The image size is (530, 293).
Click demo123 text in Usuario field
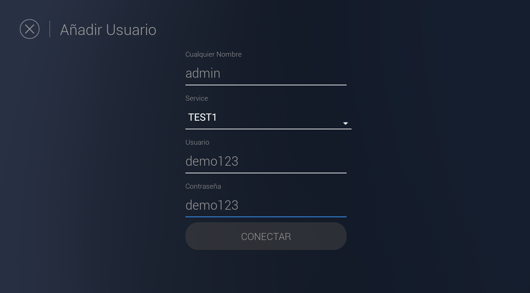(212, 161)
